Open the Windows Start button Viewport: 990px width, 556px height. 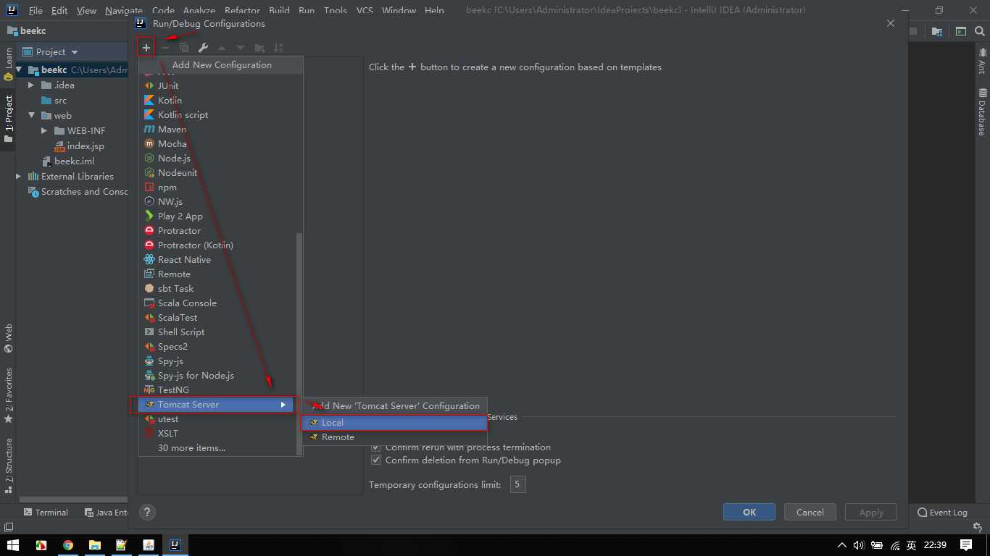click(x=12, y=545)
